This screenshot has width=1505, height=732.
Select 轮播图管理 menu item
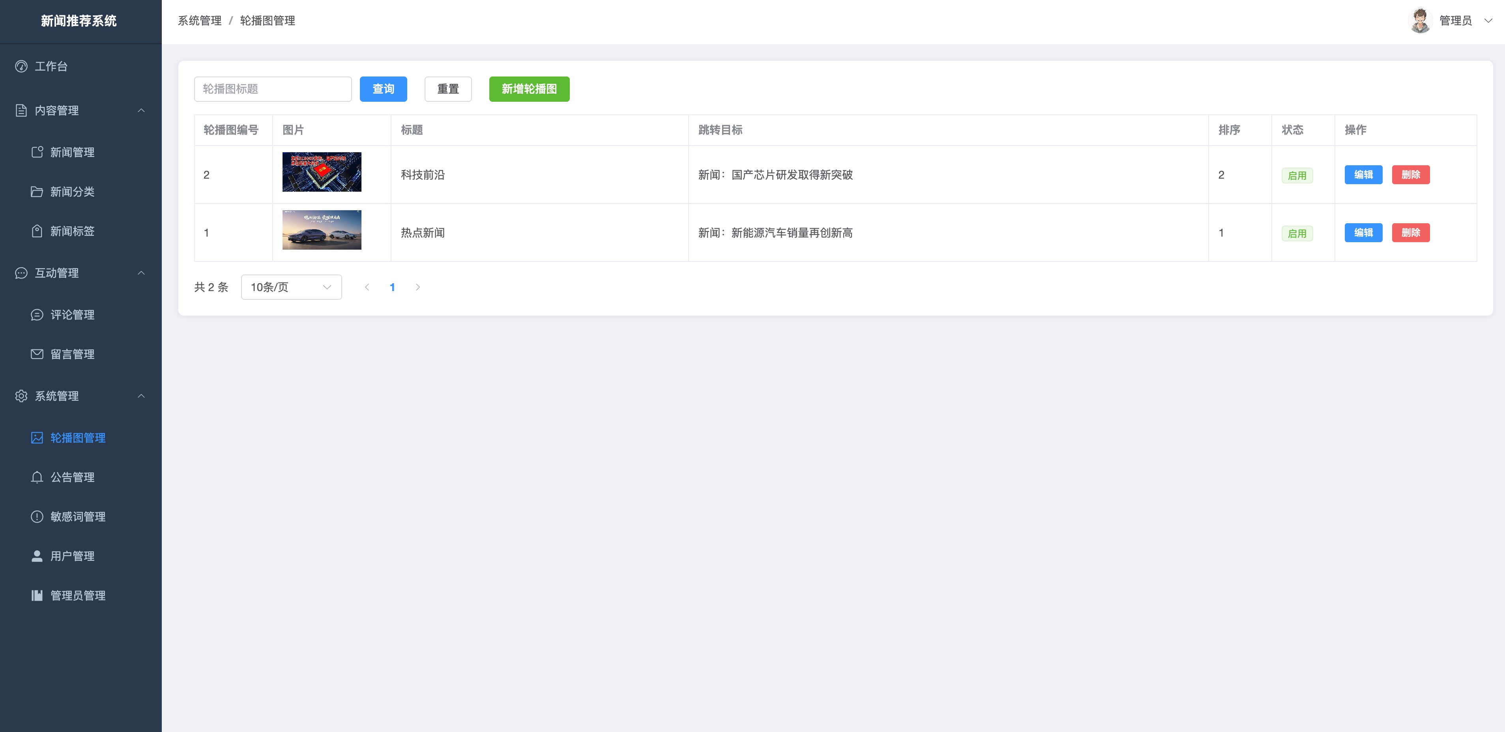tap(80, 438)
